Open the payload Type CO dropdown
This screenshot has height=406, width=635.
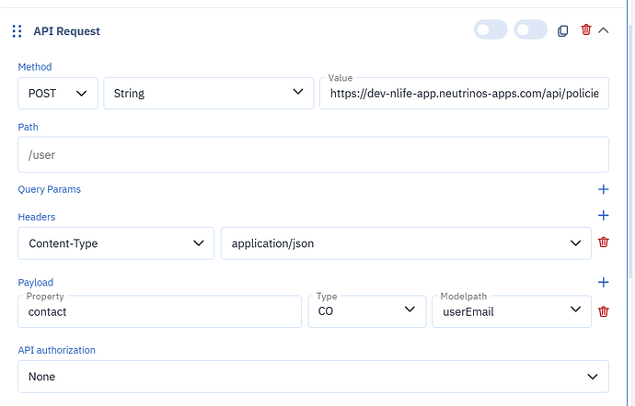(367, 311)
